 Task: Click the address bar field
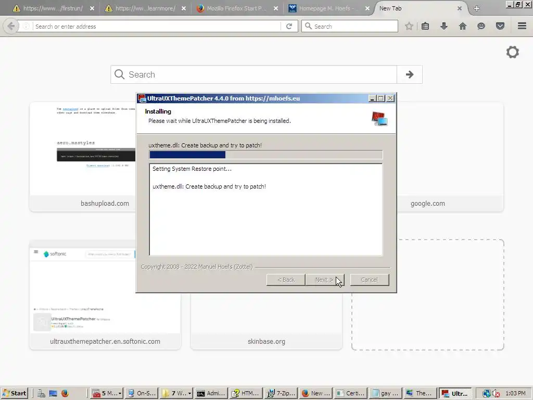click(x=156, y=26)
